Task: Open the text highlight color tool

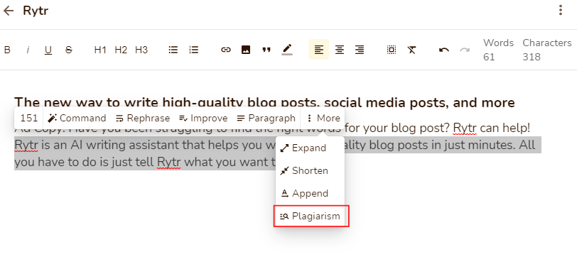Action: pyautogui.click(x=287, y=50)
